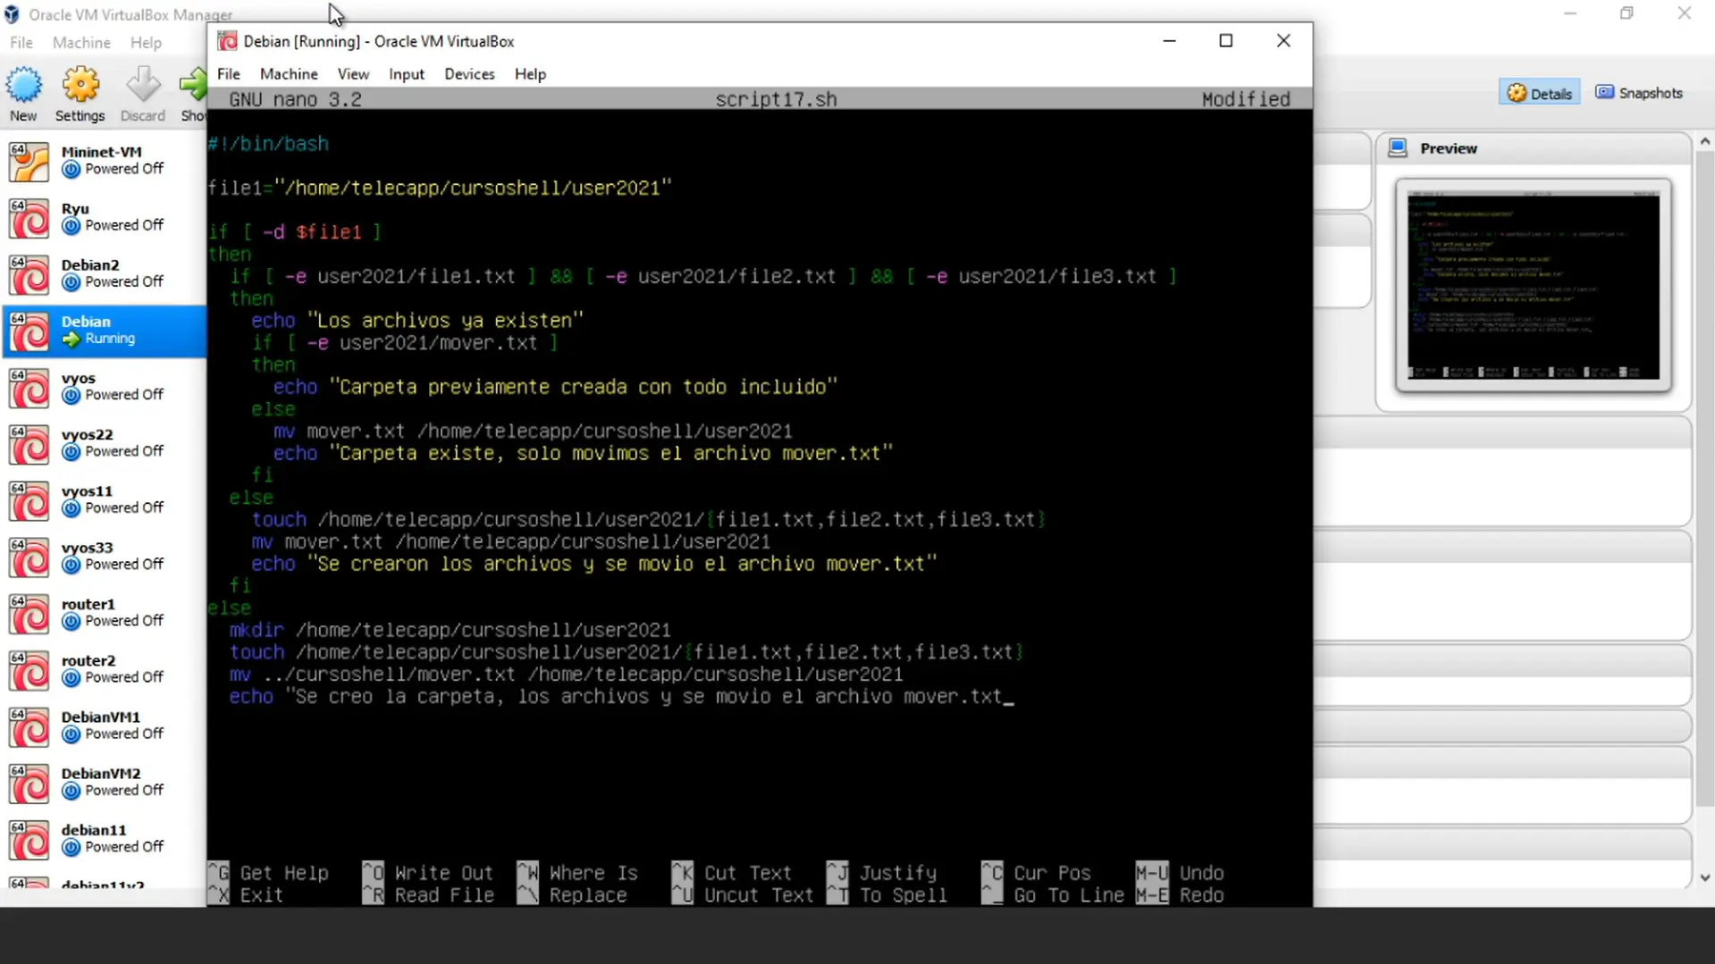This screenshot has width=1715, height=964.
Task: Switch to the Details view
Action: [x=1539, y=93]
